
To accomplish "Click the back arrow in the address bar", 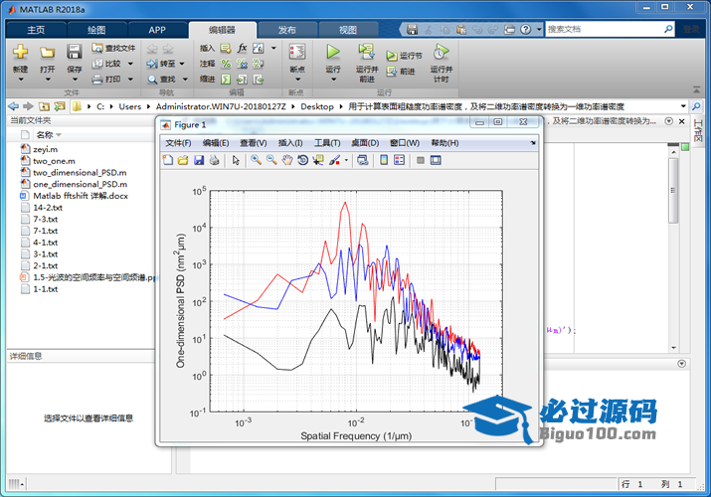I will [x=14, y=106].
